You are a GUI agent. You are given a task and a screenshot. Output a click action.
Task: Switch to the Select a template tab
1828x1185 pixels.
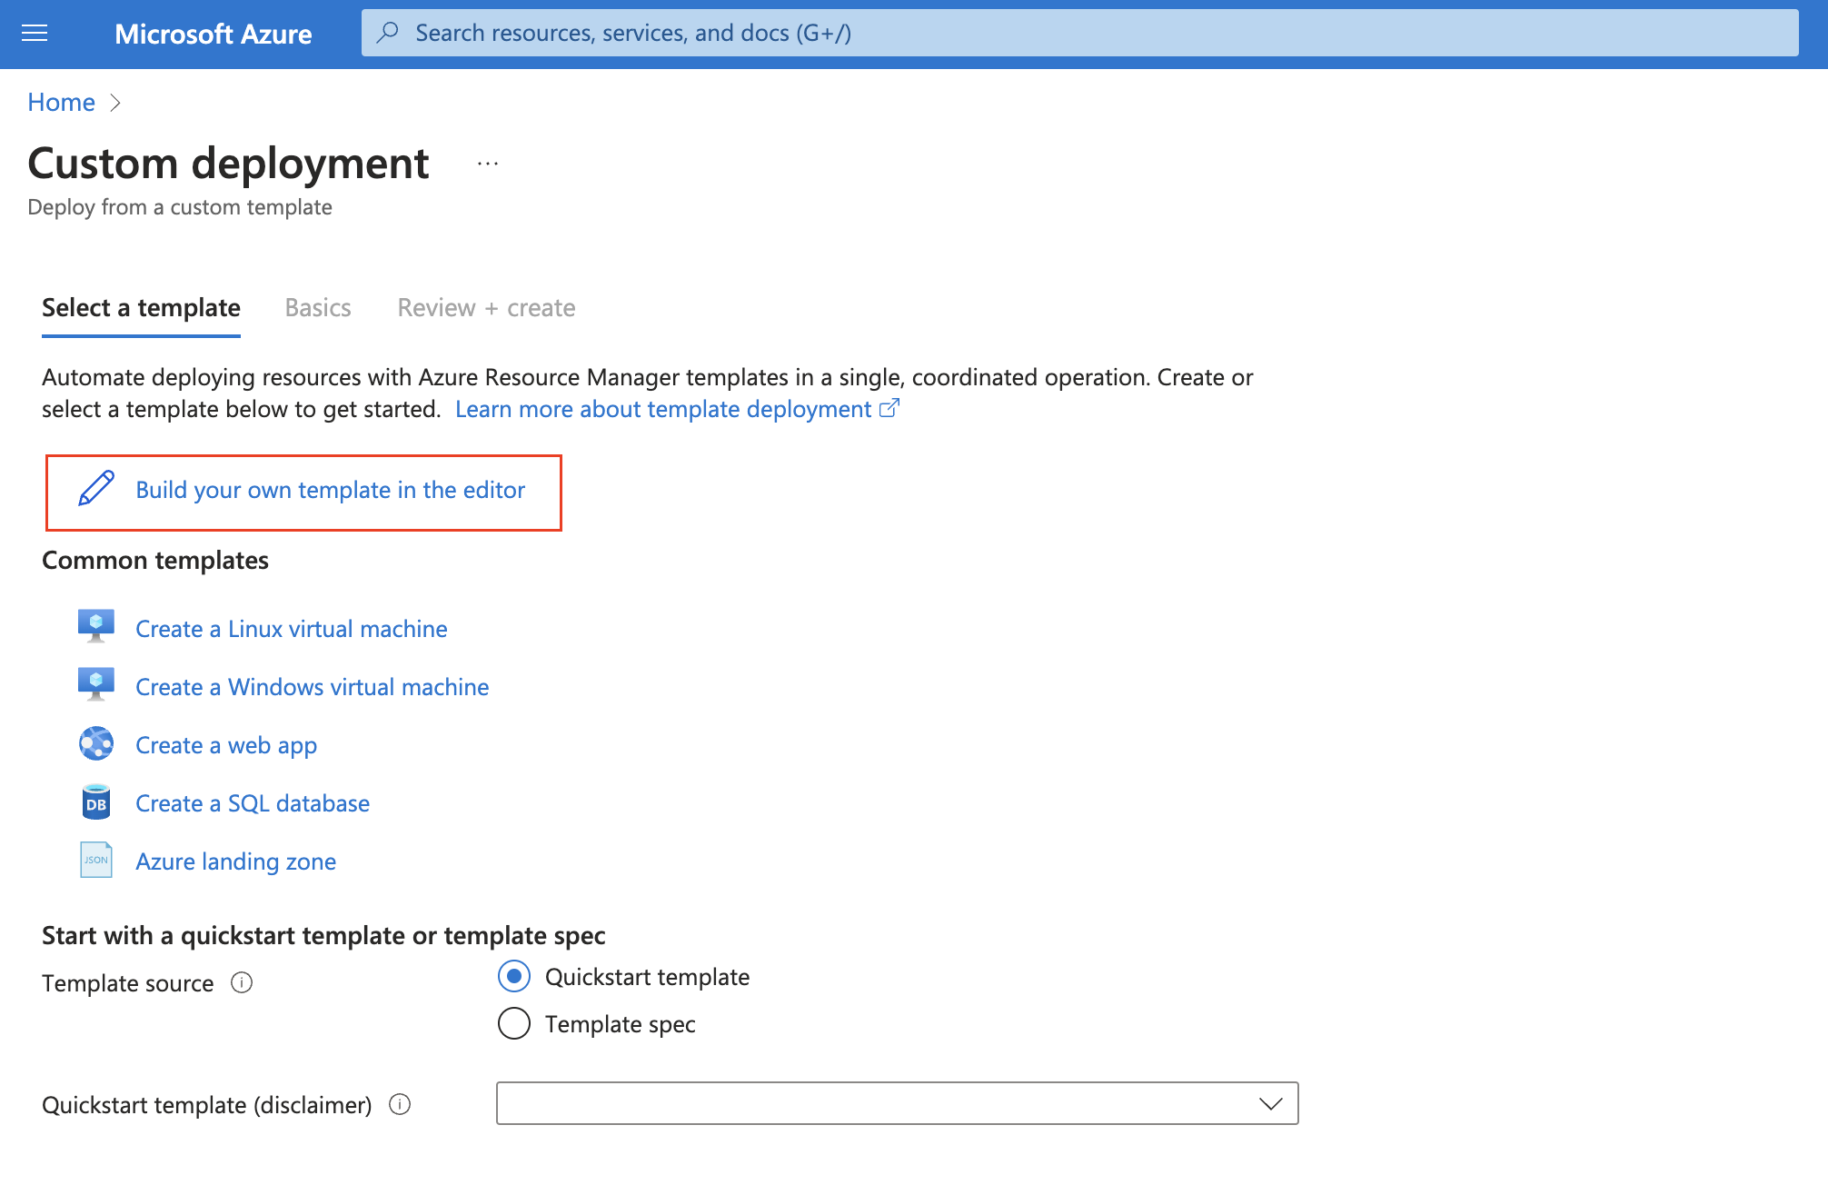(141, 308)
